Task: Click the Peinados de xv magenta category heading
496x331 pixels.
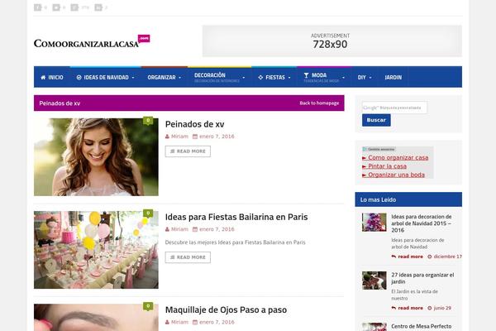Action: point(60,103)
